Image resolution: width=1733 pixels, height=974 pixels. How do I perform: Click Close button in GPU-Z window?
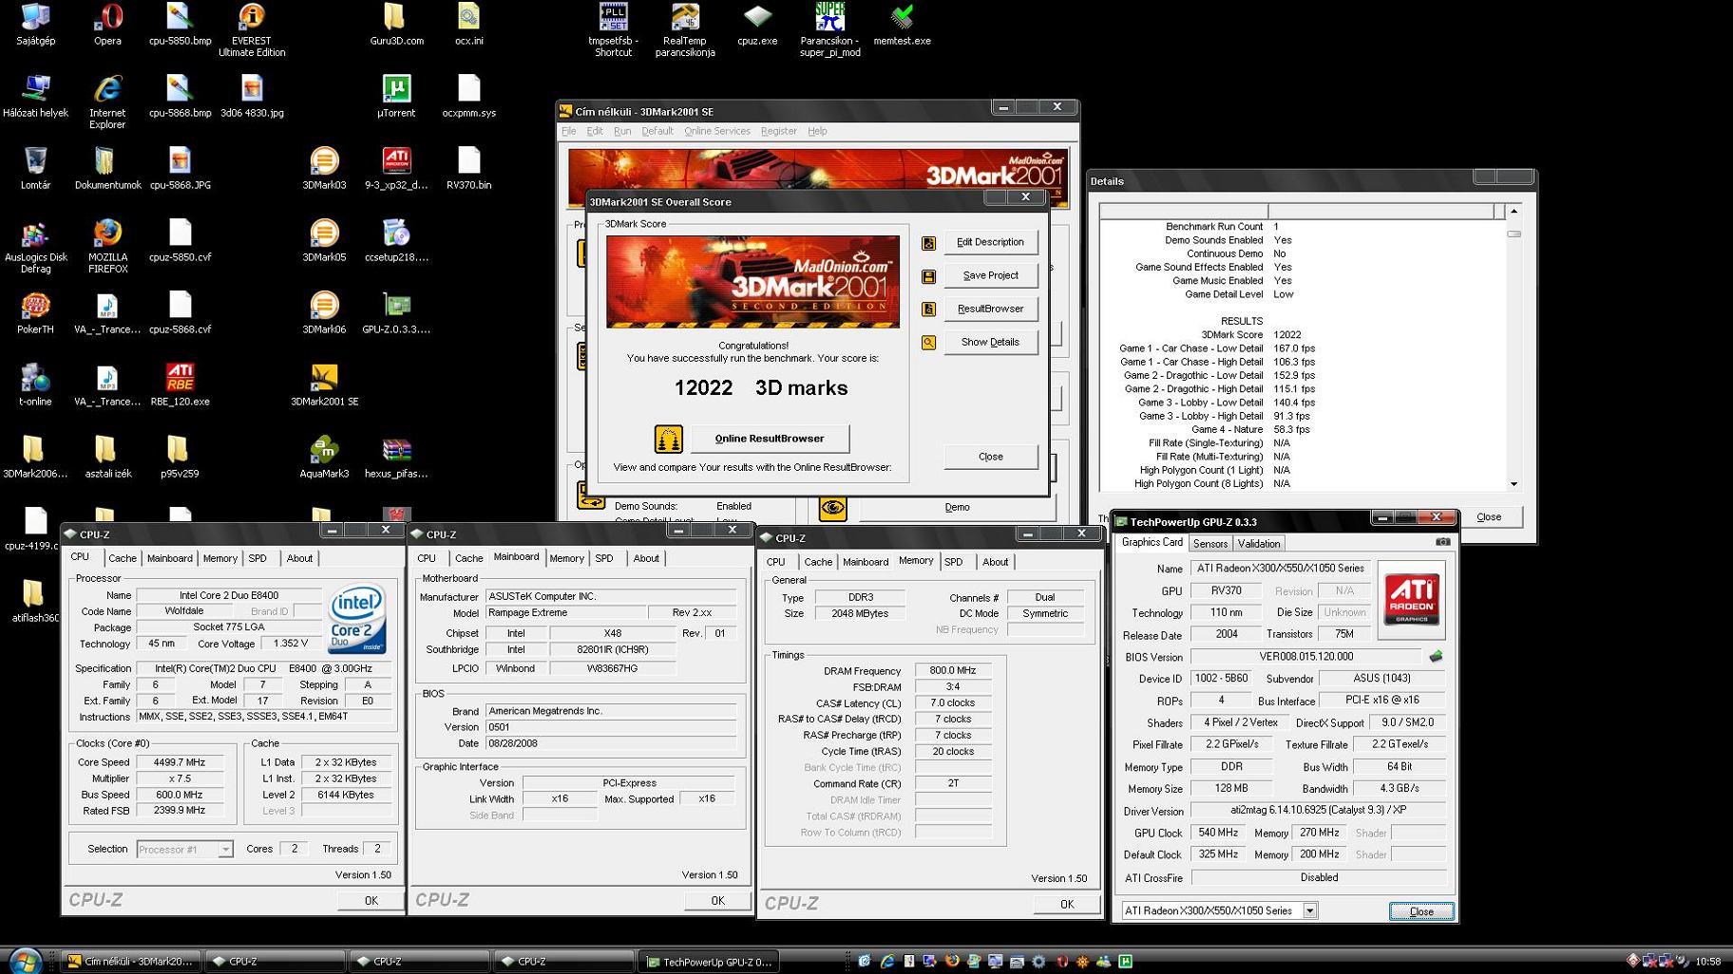tap(1421, 911)
